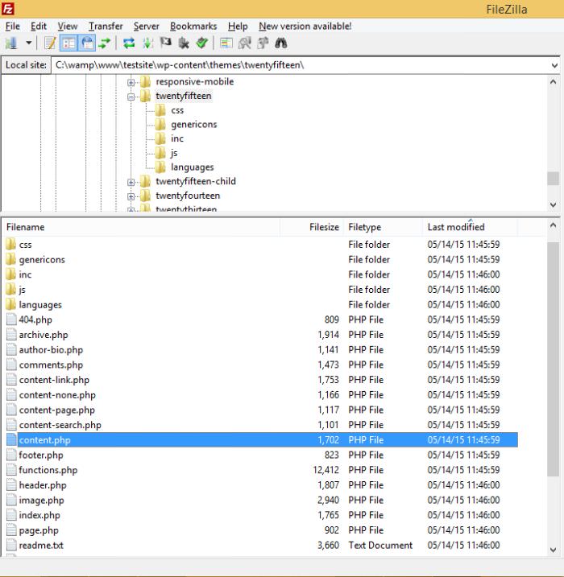Disconnect from the current server
This screenshot has height=577, width=564.
(x=184, y=43)
